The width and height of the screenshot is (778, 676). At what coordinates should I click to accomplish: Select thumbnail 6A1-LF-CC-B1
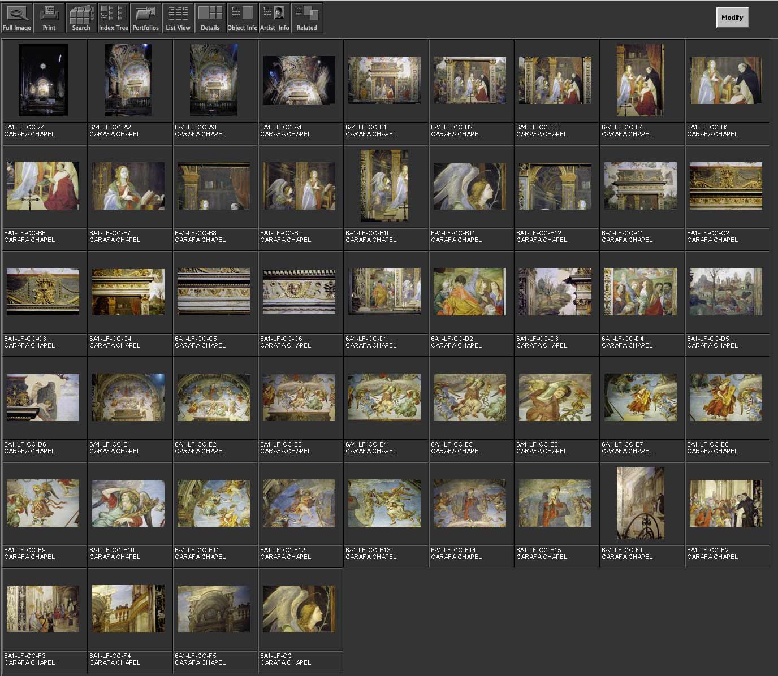[384, 80]
